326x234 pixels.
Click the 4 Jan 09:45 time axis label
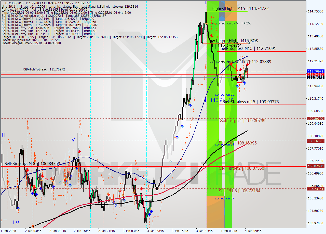(253, 231)
